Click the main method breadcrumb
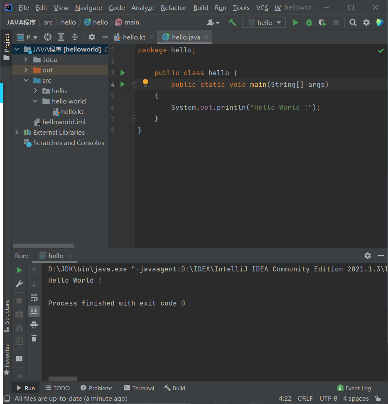This screenshot has width=388, height=404. tap(127, 22)
